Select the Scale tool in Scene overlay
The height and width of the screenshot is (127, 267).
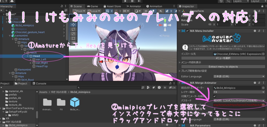click(73, 34)
